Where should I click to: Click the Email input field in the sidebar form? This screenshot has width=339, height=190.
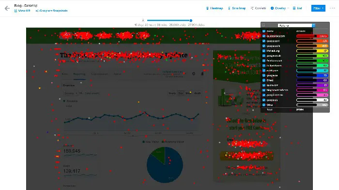coord(247,144)
